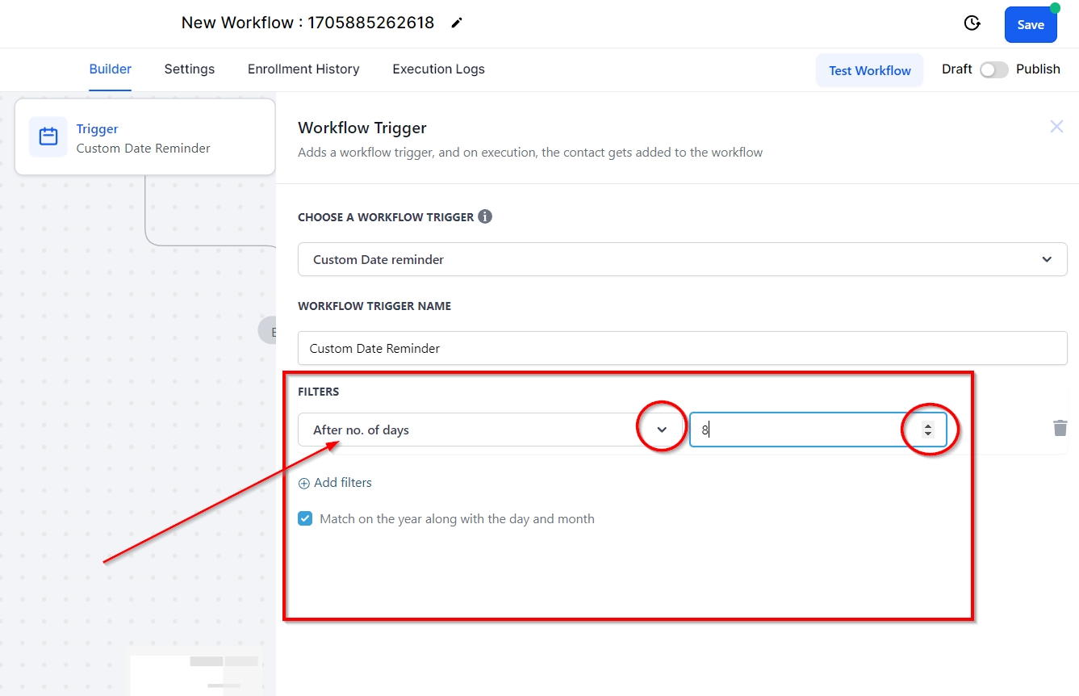Open the Enrollment History tab
The width and height of the screenshot is (1079, 696).
click(303, 69)
